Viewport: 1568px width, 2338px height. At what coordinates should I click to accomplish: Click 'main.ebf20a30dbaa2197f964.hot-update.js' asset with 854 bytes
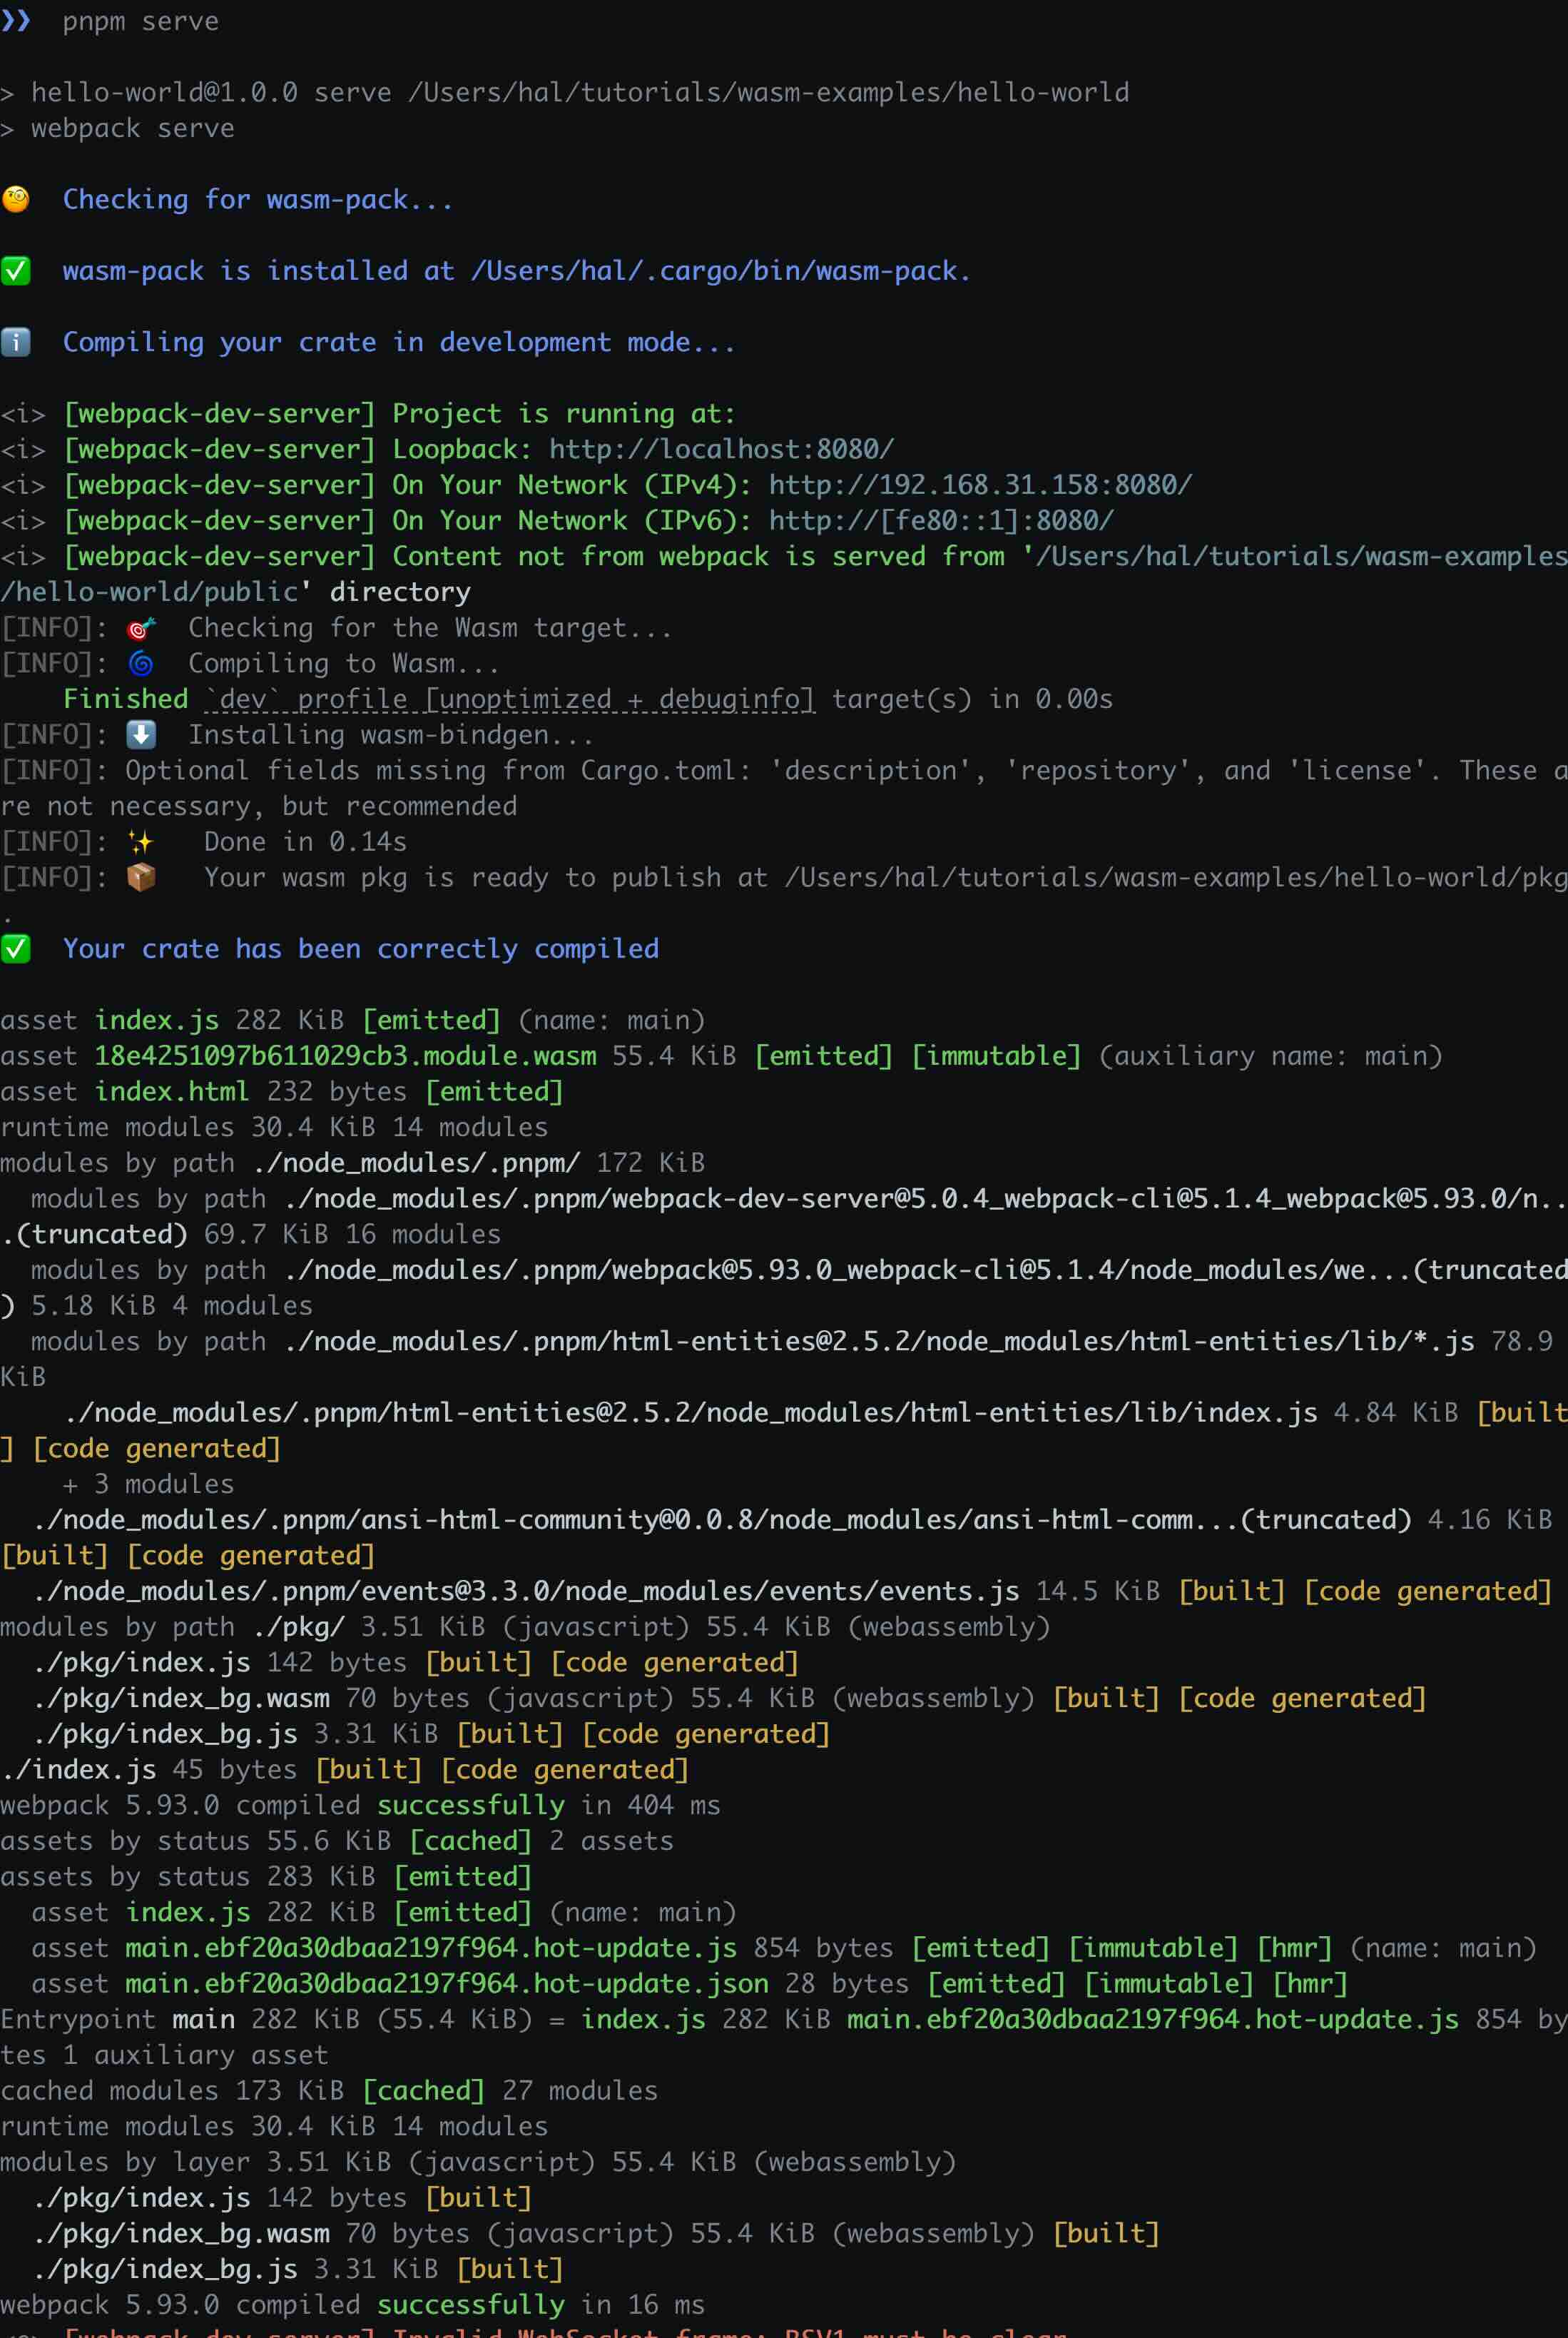(431, 1949)
